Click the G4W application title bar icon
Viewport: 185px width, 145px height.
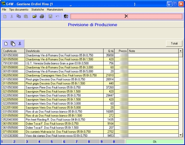pos(3,4)
